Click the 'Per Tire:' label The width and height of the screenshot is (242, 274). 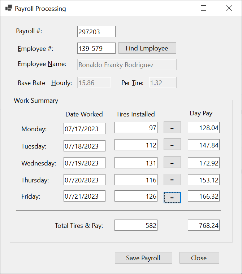(x=133, y=83)
